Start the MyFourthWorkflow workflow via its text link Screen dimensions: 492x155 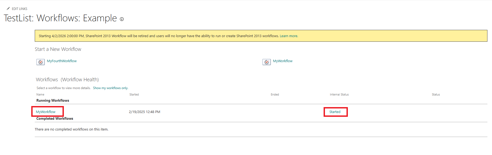(x=62, y=61)
